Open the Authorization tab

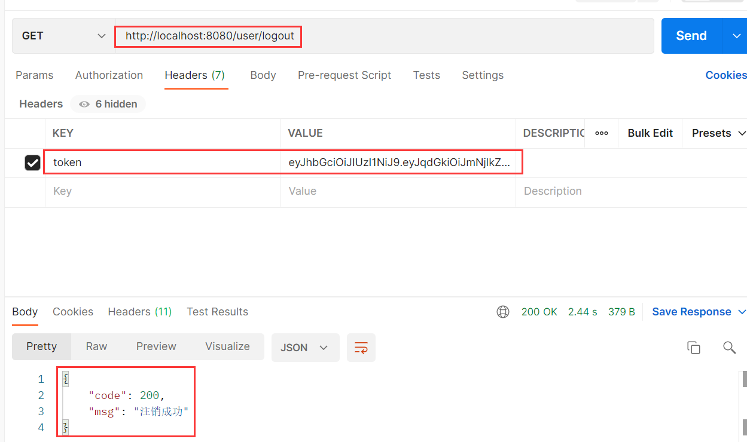[109, 75]
